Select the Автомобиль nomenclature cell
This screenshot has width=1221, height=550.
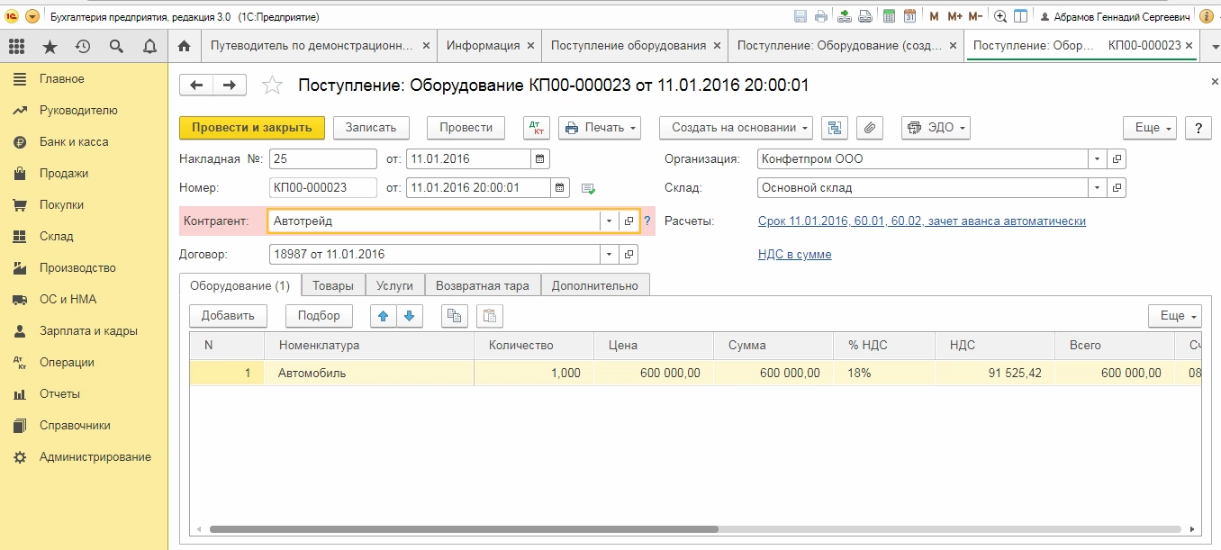[369, 374]
